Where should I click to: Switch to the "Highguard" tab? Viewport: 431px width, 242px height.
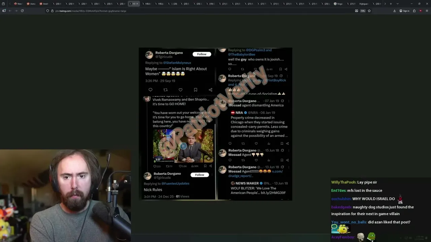pos(363,4)
